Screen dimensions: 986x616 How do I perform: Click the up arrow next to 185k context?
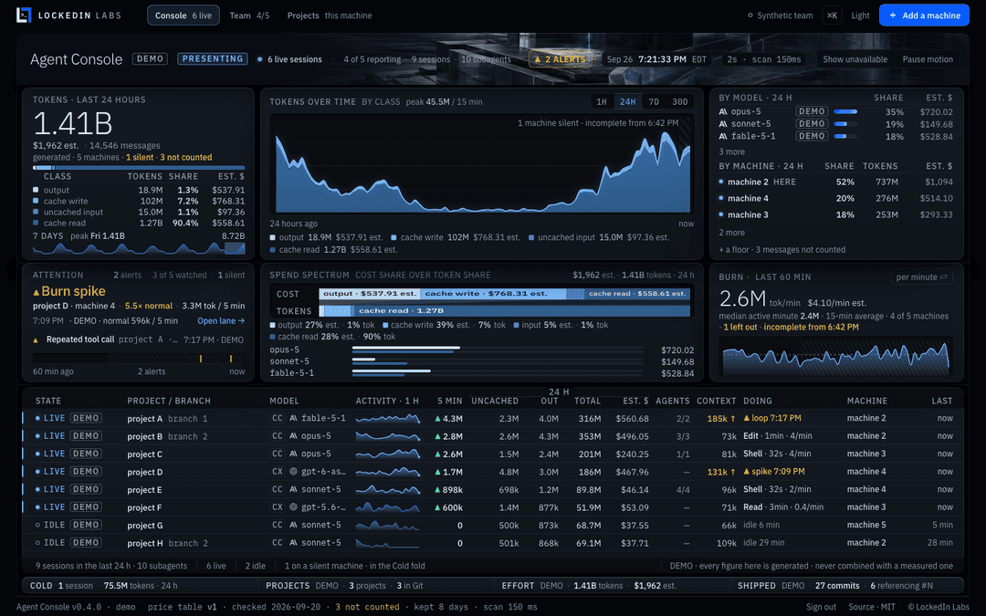click(x=733, y=419)
